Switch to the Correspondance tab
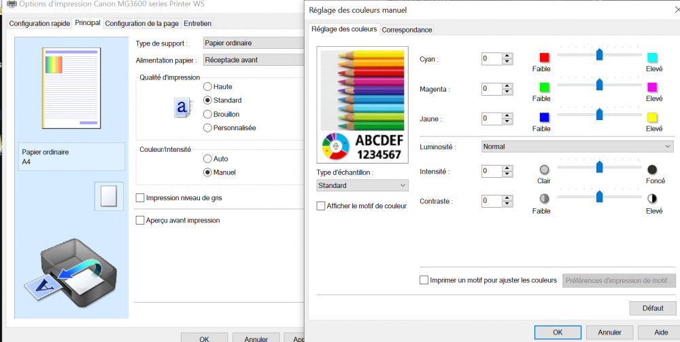 point(407,30)
